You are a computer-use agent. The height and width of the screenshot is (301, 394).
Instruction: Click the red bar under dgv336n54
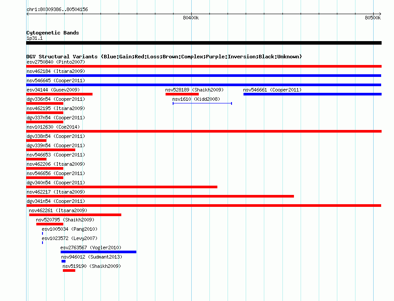(45, 103)
